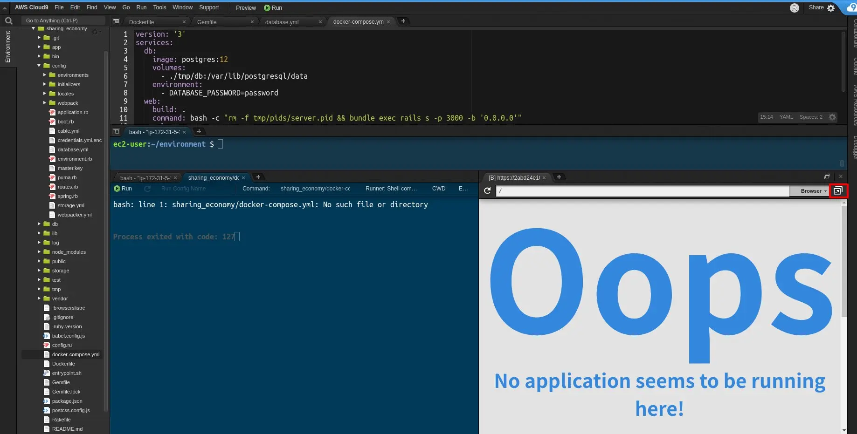Open terminal pane tab list menu icon
Image resolution: width=857 pixels, height=434 pixels.
point(116,131)
